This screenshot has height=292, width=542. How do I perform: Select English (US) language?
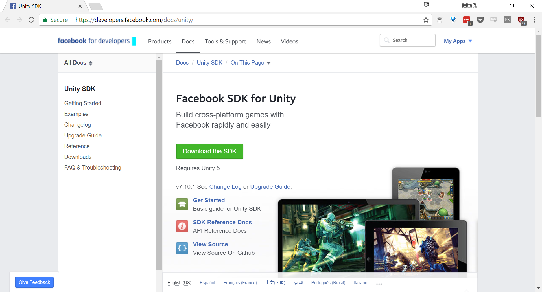(179, 283)
